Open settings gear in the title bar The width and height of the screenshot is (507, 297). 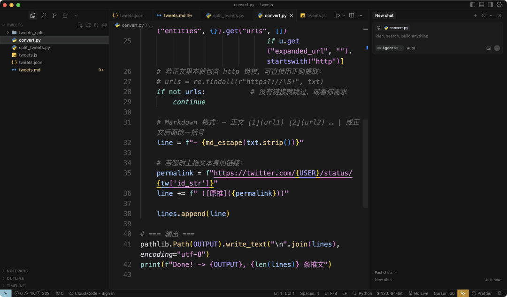499,5
